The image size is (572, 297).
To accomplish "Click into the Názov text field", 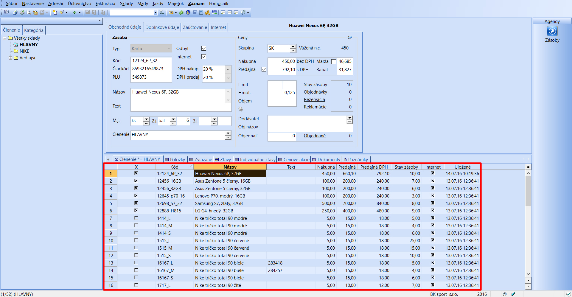I will 178,96.
